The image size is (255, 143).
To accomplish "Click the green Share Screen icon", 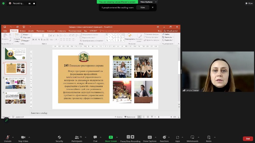I will (x=111, y=138).
